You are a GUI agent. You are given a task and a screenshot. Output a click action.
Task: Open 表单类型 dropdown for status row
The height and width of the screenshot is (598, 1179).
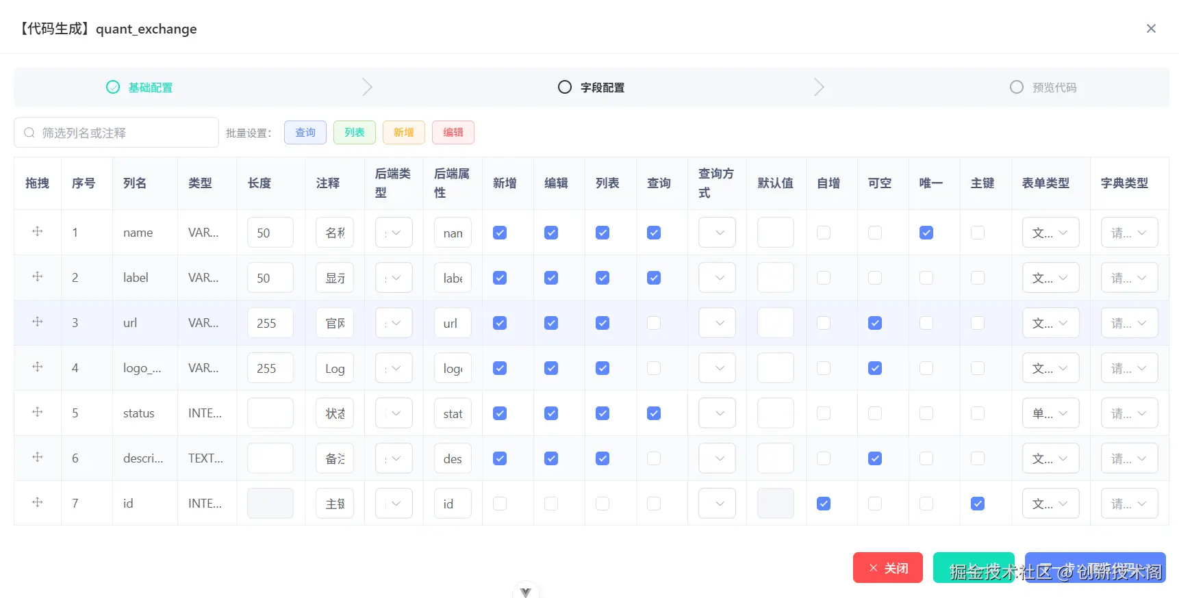pos(1050,413)
